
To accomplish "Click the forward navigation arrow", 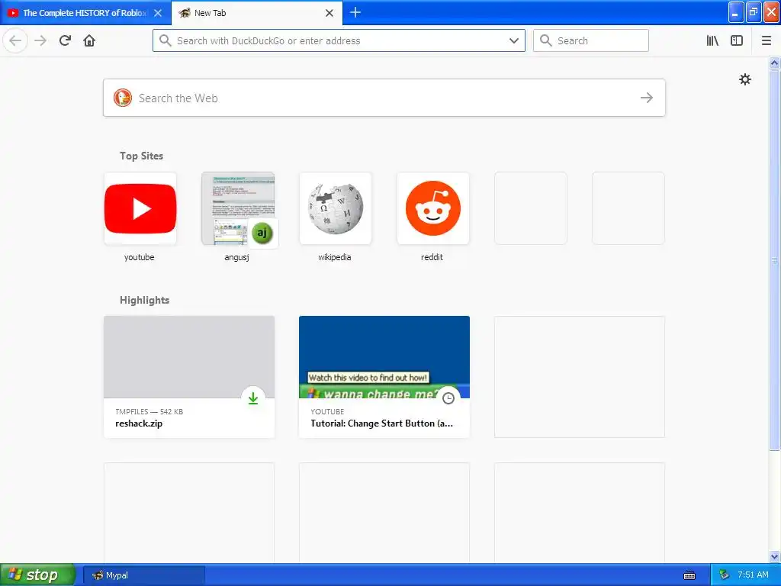I will point(40,40).
